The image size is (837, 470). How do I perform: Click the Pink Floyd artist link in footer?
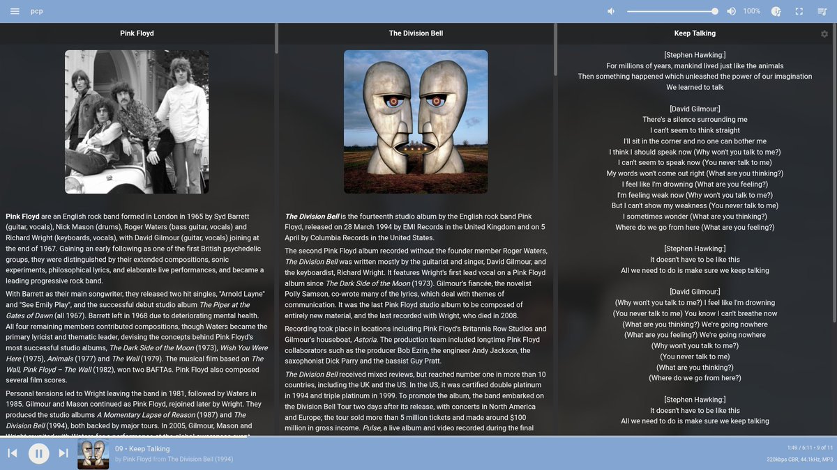point(137,460)
